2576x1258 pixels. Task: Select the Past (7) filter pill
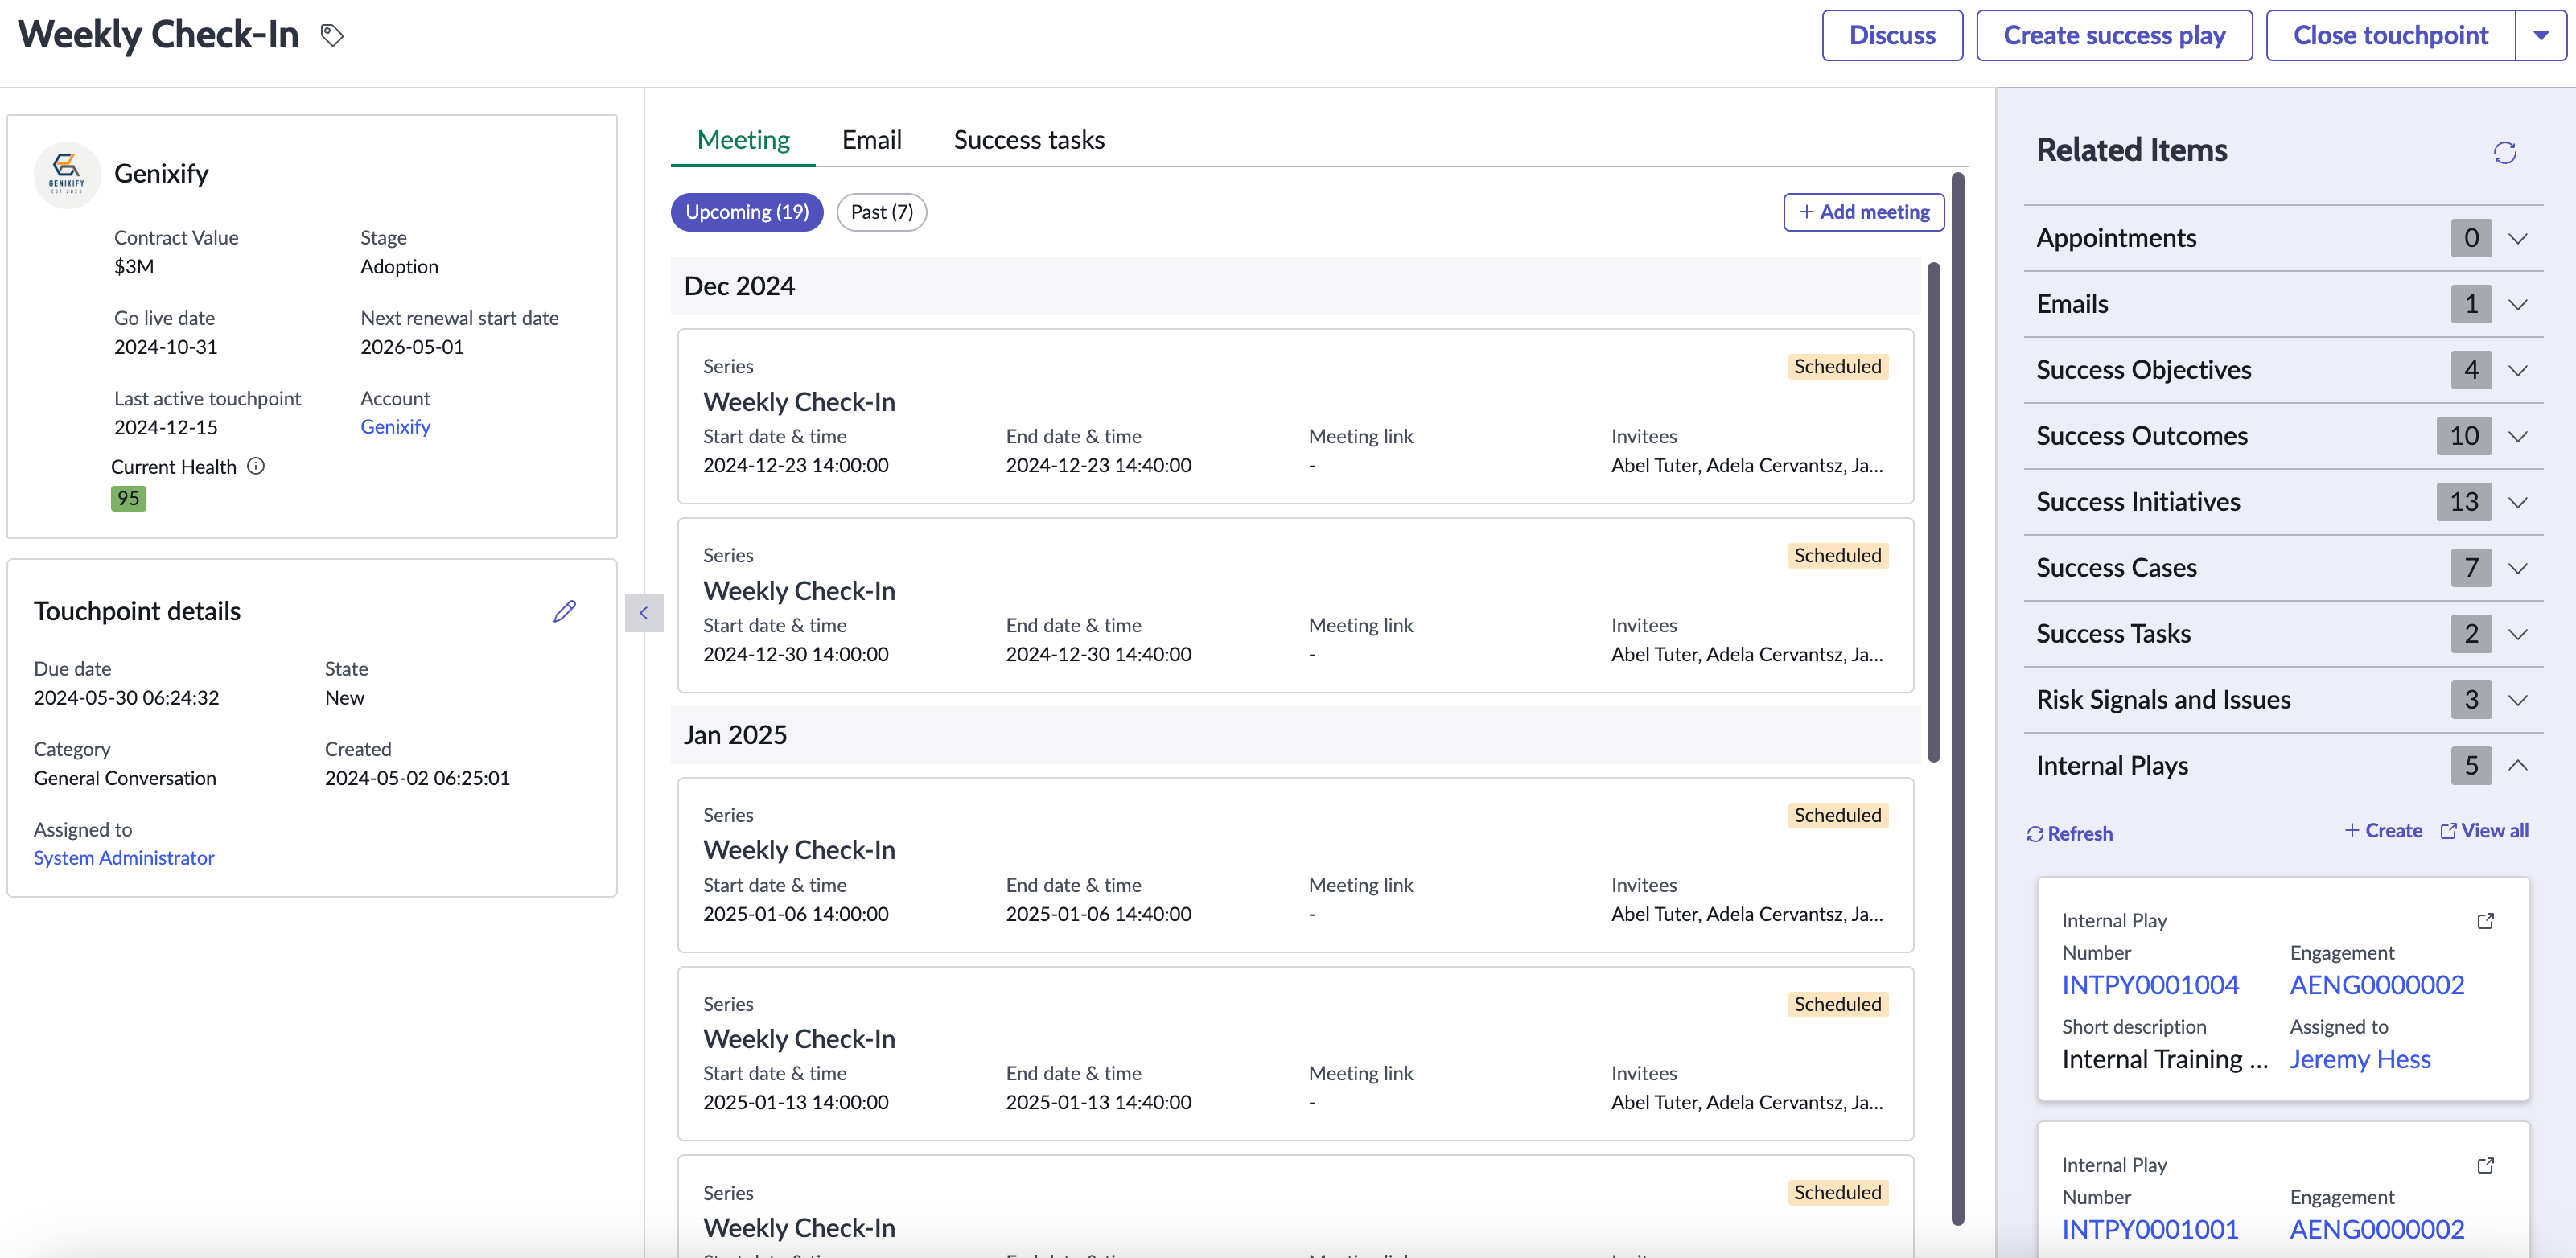pos(881,212)
